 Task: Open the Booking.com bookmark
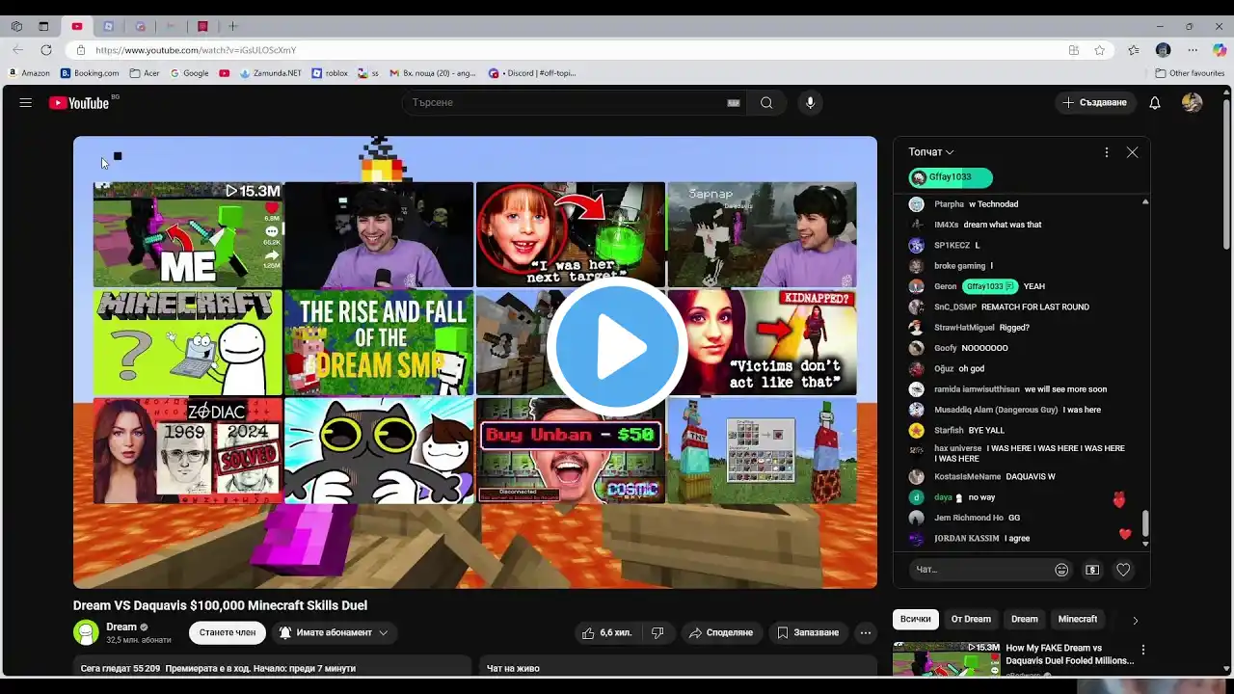(90, 73)
